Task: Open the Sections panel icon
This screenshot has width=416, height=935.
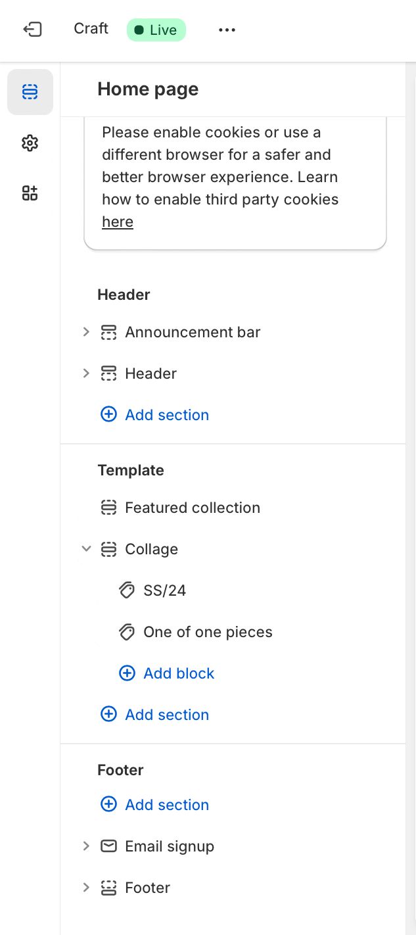Action: click(x=30, y=92)
